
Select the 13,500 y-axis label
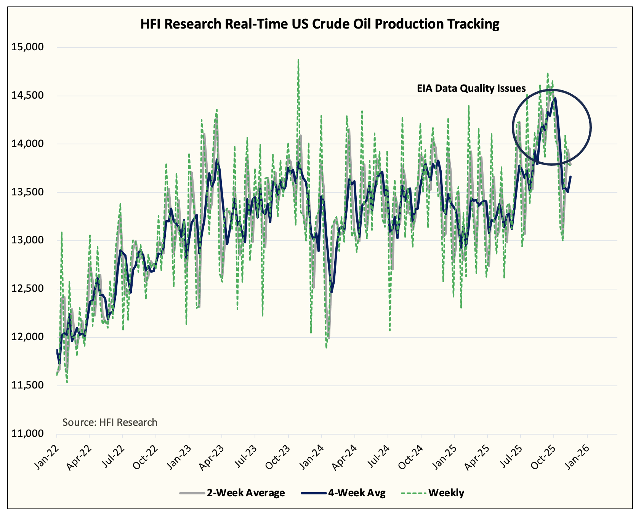28,192
